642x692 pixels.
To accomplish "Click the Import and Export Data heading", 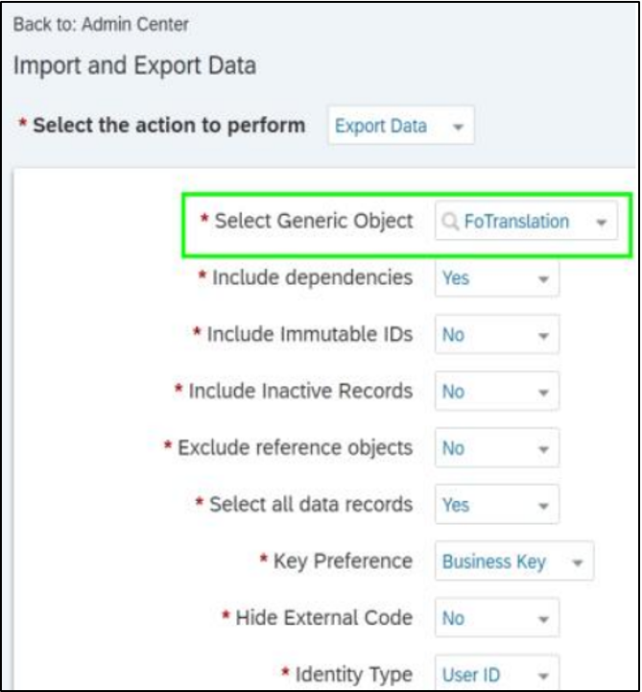I will click(x=134, y=65).
